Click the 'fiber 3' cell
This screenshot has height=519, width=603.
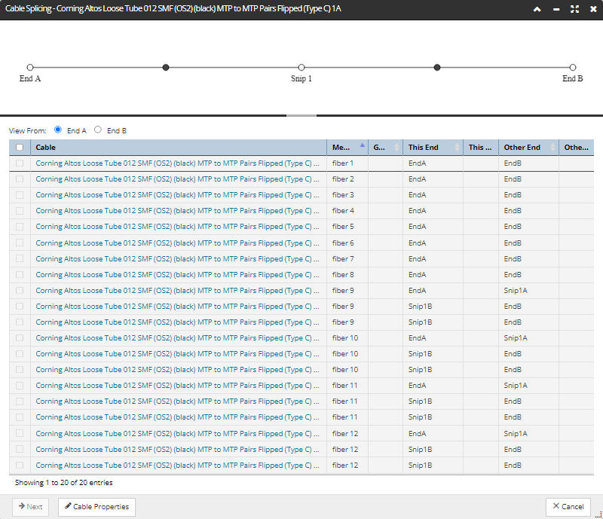(x=347, y=195)
